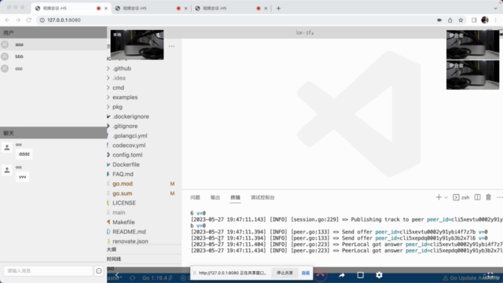Add a new terminal with plus icon

(439, 197)
